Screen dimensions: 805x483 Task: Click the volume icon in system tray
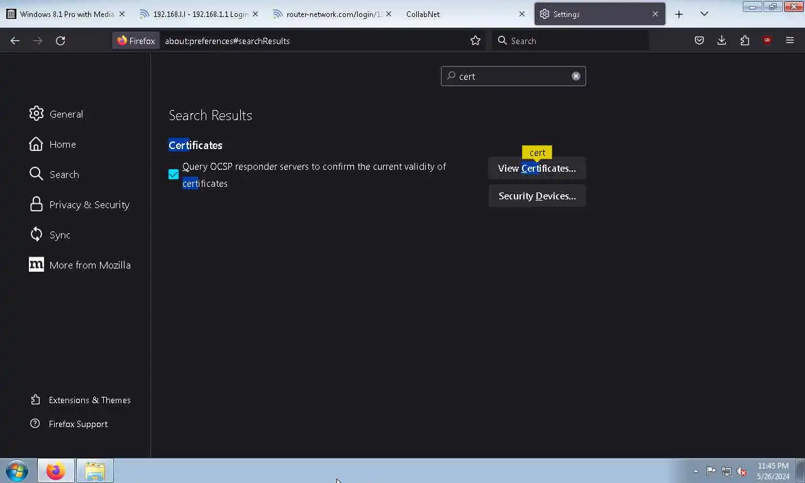pos(741,471)
